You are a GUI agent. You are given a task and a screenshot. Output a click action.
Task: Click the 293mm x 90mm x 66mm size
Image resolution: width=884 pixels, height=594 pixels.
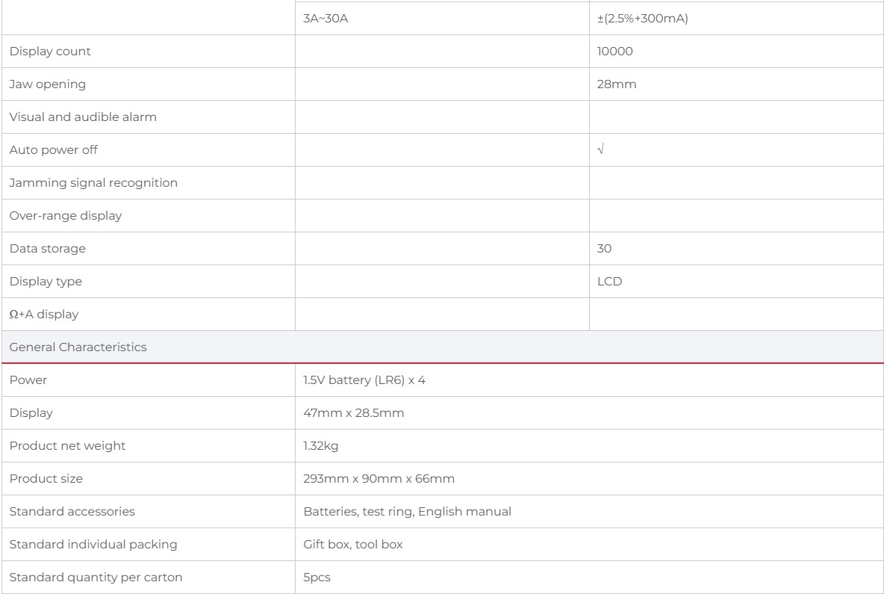[x=379, y=478]
